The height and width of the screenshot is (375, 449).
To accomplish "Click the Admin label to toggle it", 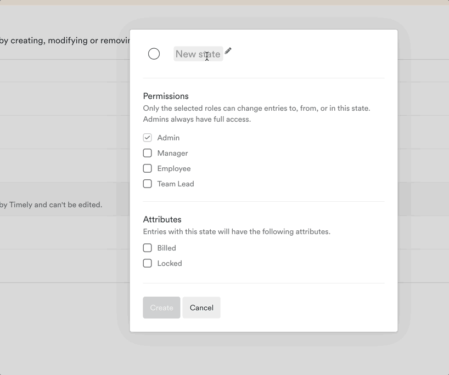I will [x=169, y=138].
